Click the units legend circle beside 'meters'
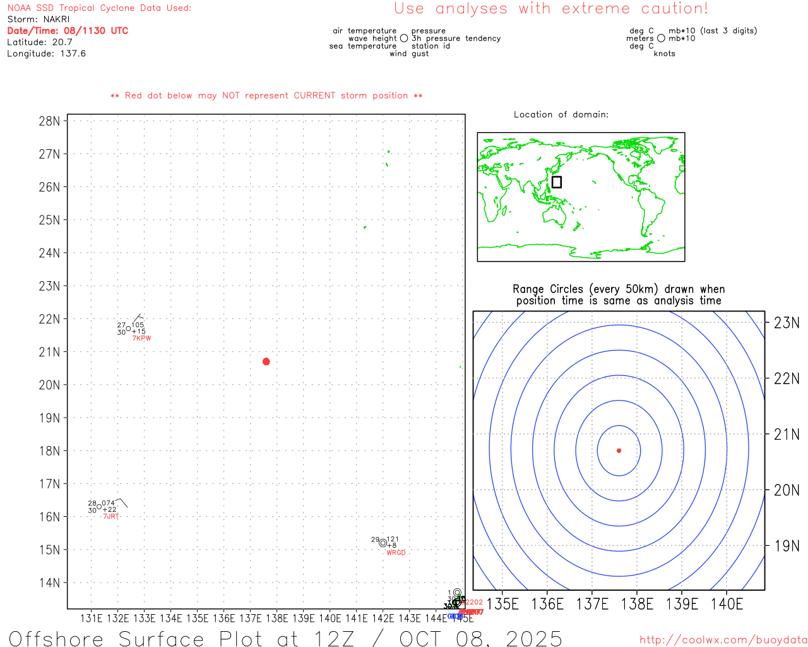This screenshot has height=647, width=808. 661,38
